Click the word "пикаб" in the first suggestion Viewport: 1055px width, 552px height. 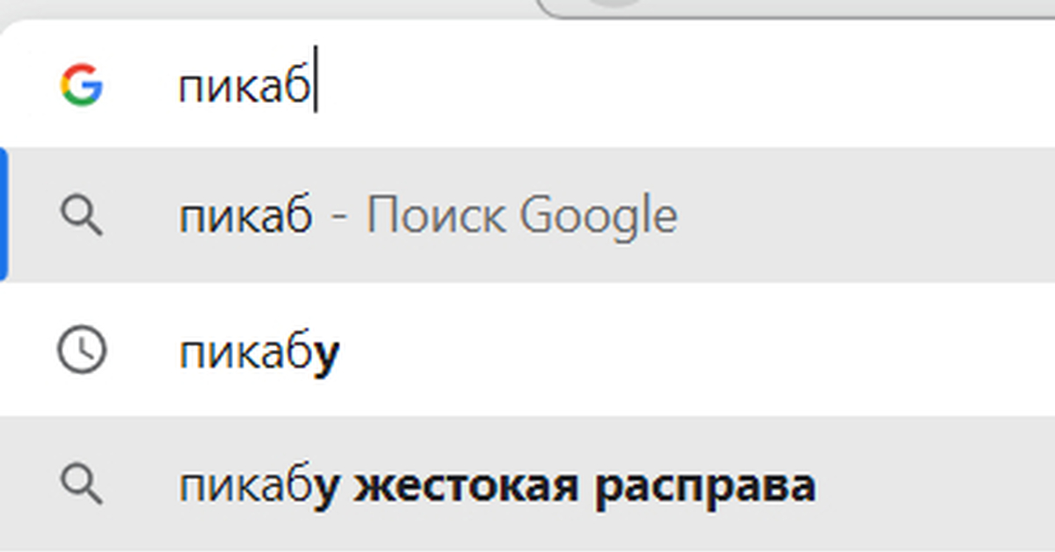245,215
